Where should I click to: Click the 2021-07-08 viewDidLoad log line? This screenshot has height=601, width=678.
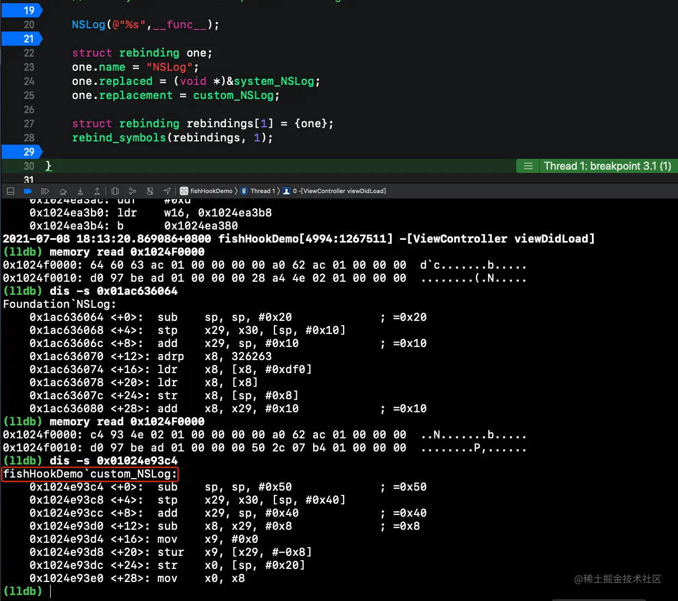[298, 239]
